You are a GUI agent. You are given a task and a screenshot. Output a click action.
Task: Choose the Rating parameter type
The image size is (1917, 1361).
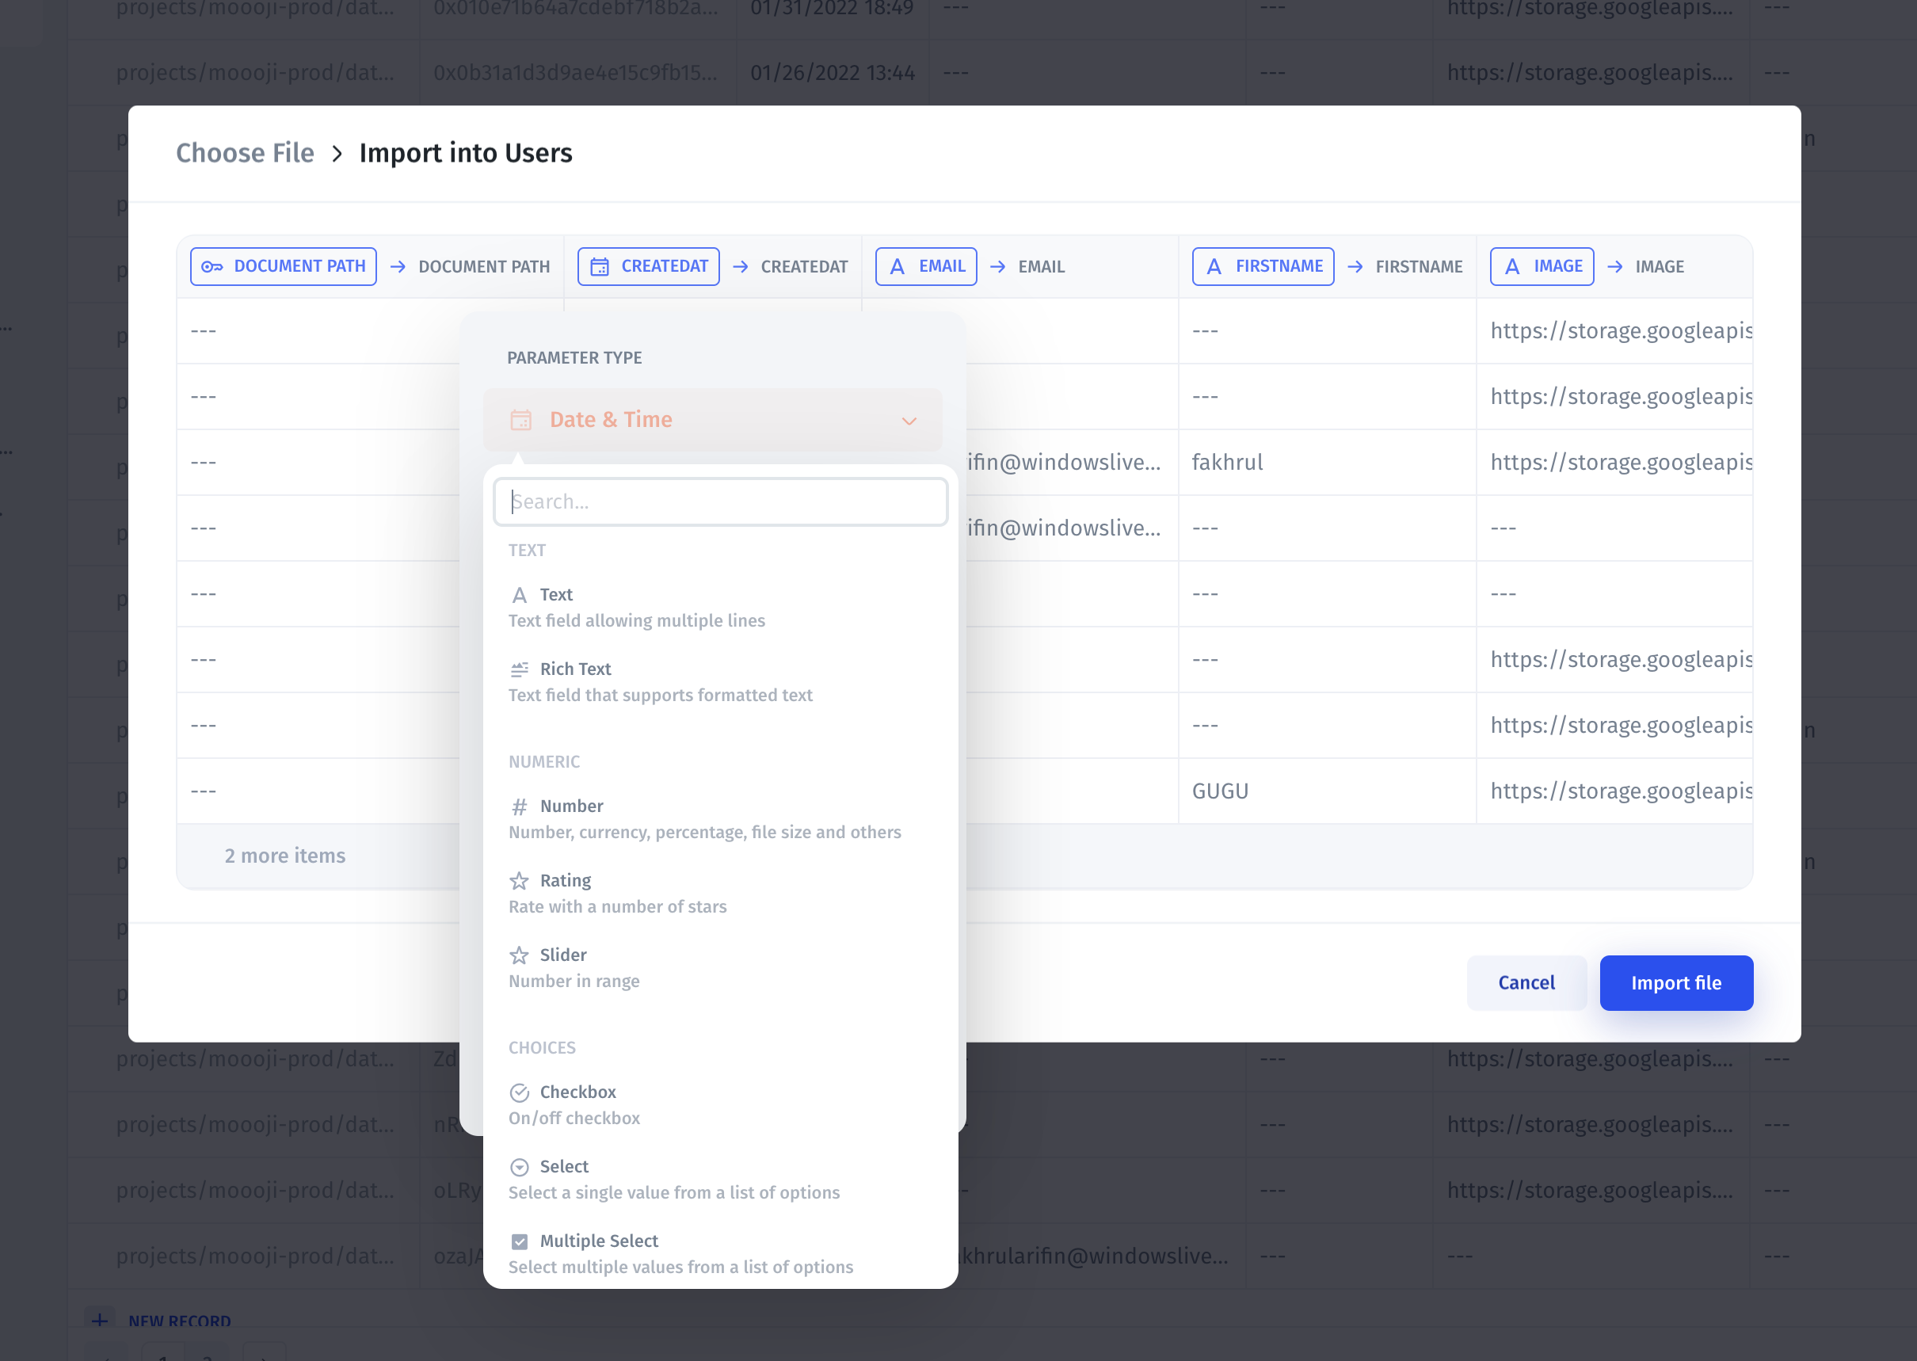point(721,894)
